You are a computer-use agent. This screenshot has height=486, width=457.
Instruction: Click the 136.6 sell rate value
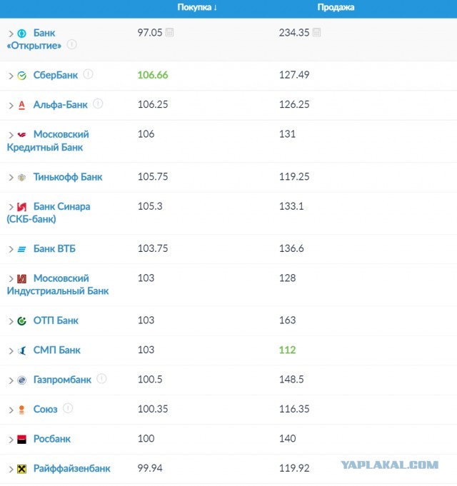(x=291, y=248)
